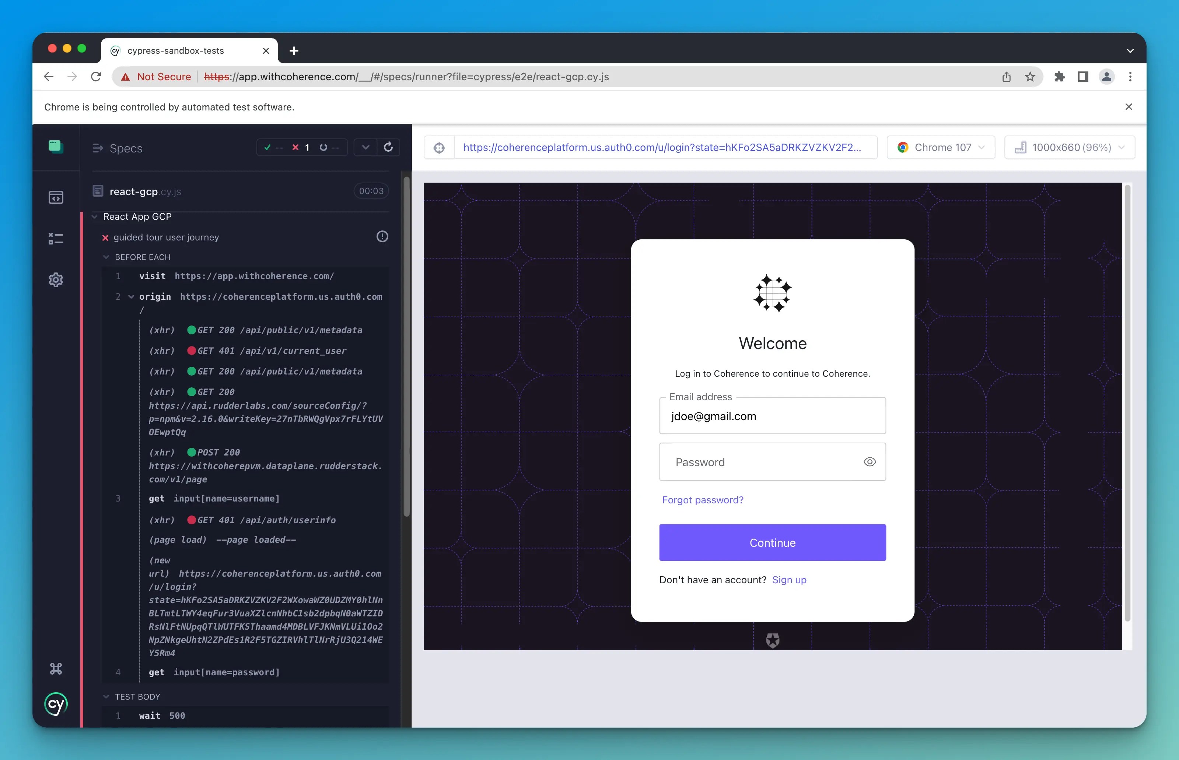Rerun all tests with reload icon
This screenshot has width=1179, height=760.
(x=389, y=147)
